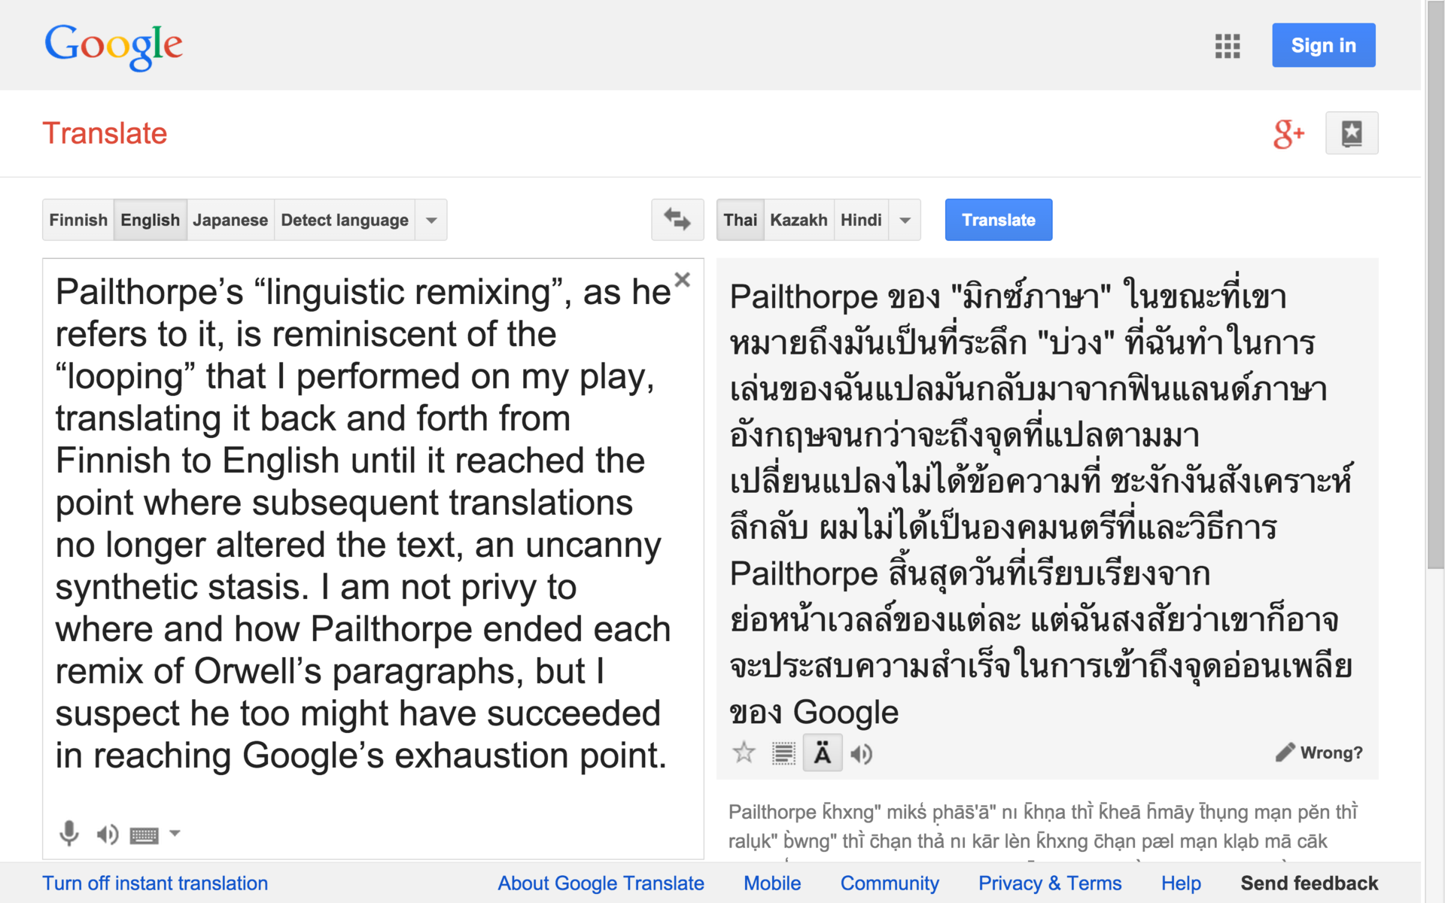Turn on the virtual keyboard
This screenshot has width=1445, height=903.
(x=144, y=835)
